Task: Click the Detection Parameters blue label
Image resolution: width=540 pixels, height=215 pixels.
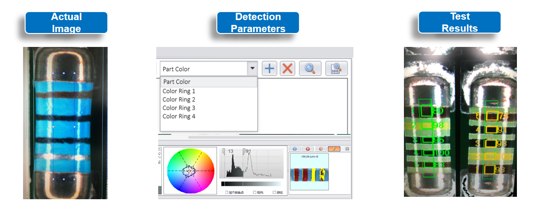Action: (x=258, y=23)
